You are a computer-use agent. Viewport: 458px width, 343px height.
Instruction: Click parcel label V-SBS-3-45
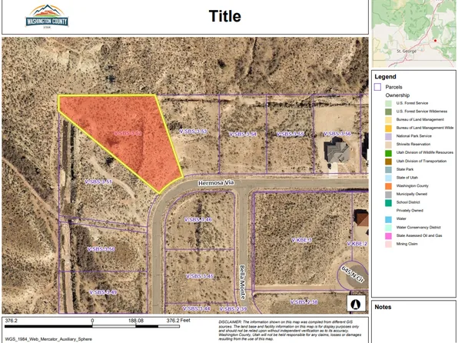coord(200,276)
